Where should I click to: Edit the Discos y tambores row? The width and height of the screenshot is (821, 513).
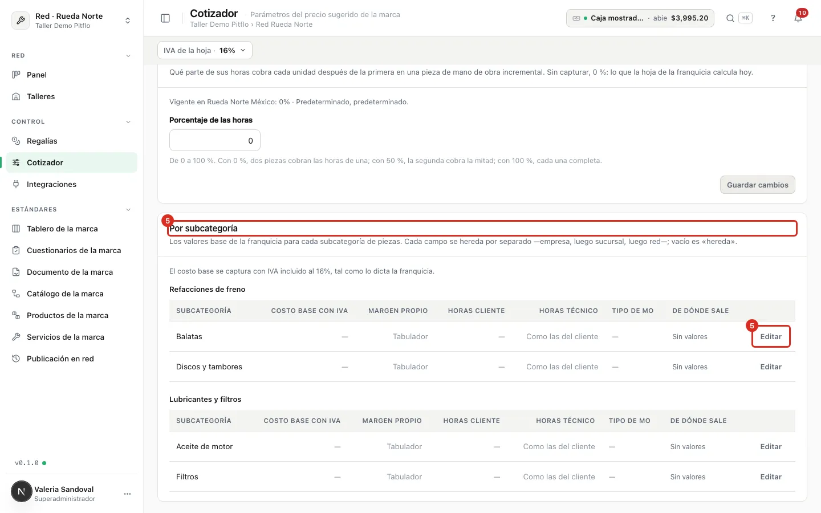[771, 367]
